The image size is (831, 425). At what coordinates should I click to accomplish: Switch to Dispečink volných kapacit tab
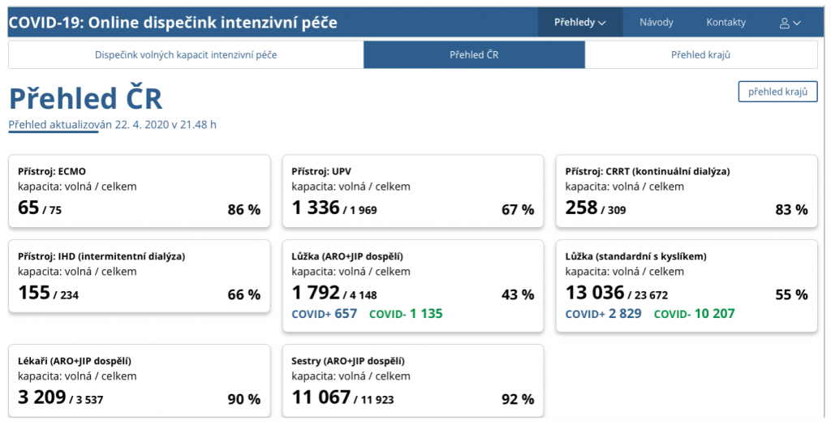[186, 55]
